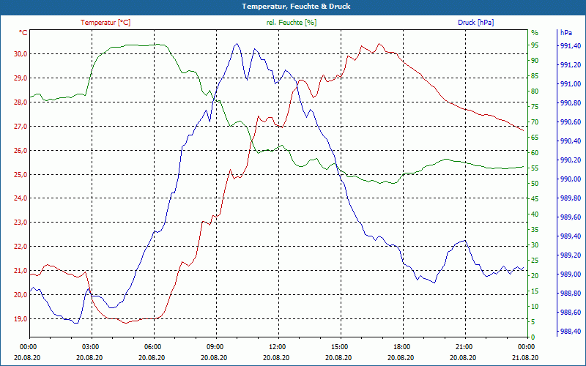586x366 pixels.
Task: Click the 06:00 time axis label
Action: click(x=152, y=347)
